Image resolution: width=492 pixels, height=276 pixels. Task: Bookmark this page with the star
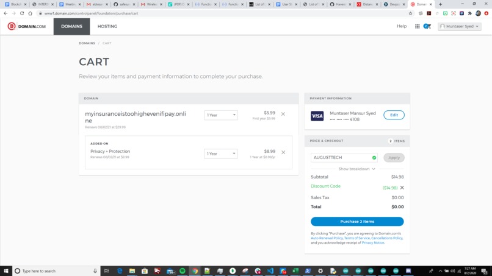pos(410,13)
